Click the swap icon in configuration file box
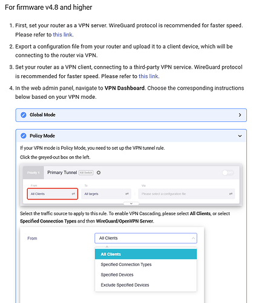Screen dimensions: 253x303 [231, 194]
